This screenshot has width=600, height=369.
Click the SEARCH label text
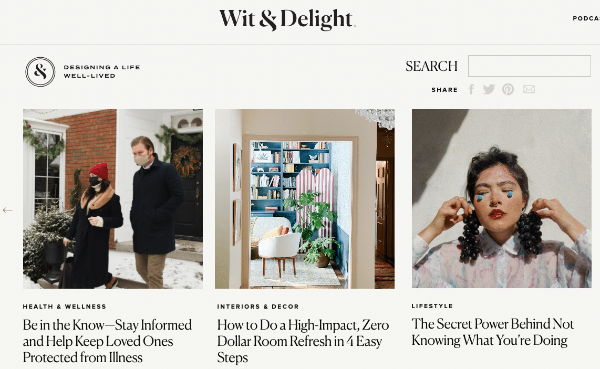tap(431, 66)
